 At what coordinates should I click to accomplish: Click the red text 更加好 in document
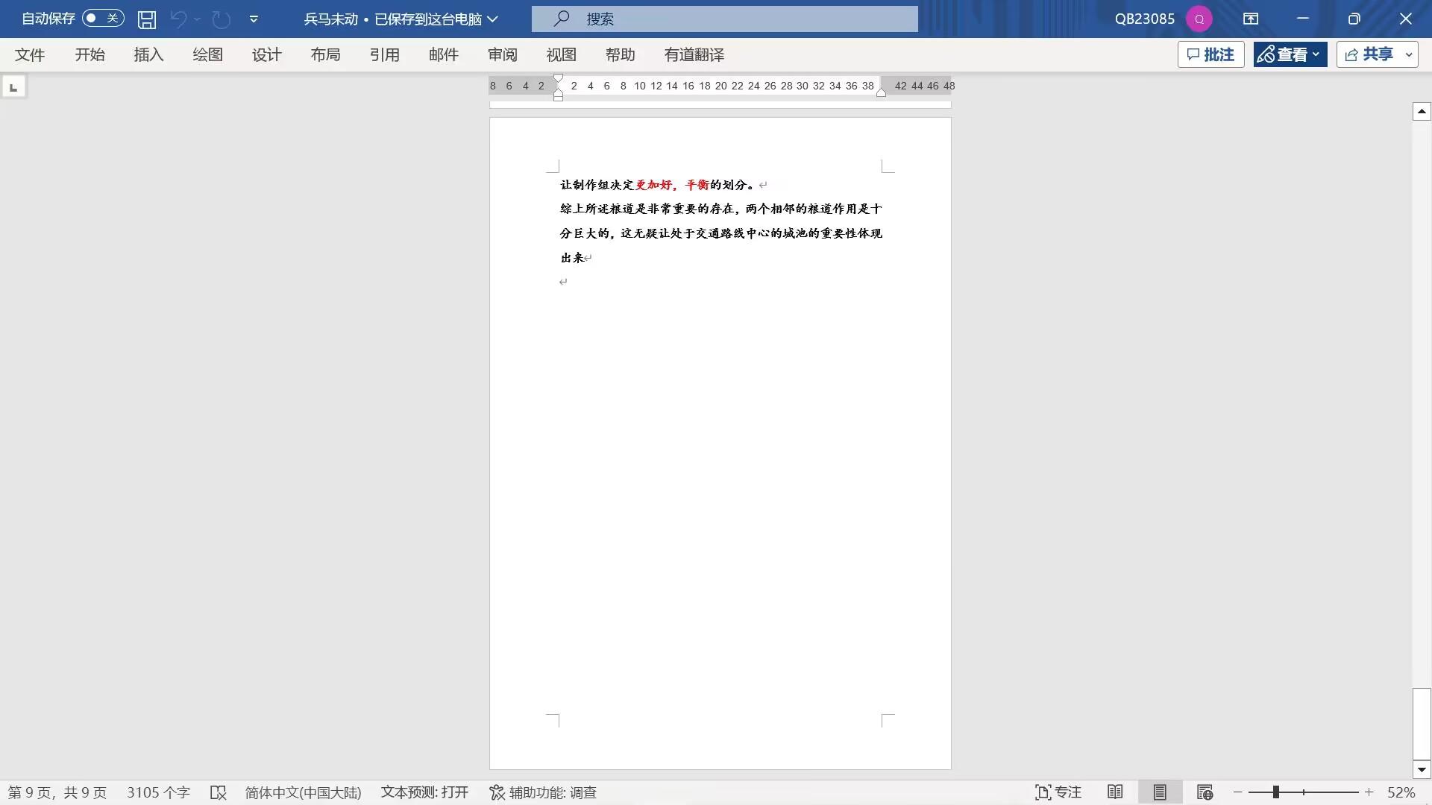(653, 185)
